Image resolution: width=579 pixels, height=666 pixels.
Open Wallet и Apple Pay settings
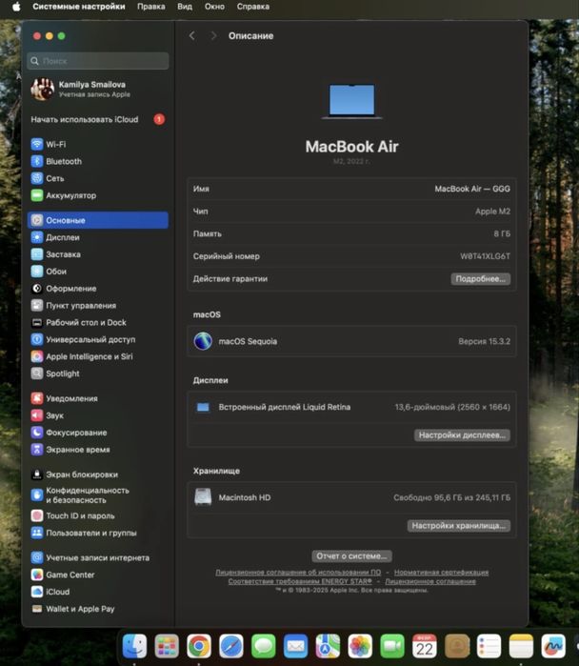point(98,609)
